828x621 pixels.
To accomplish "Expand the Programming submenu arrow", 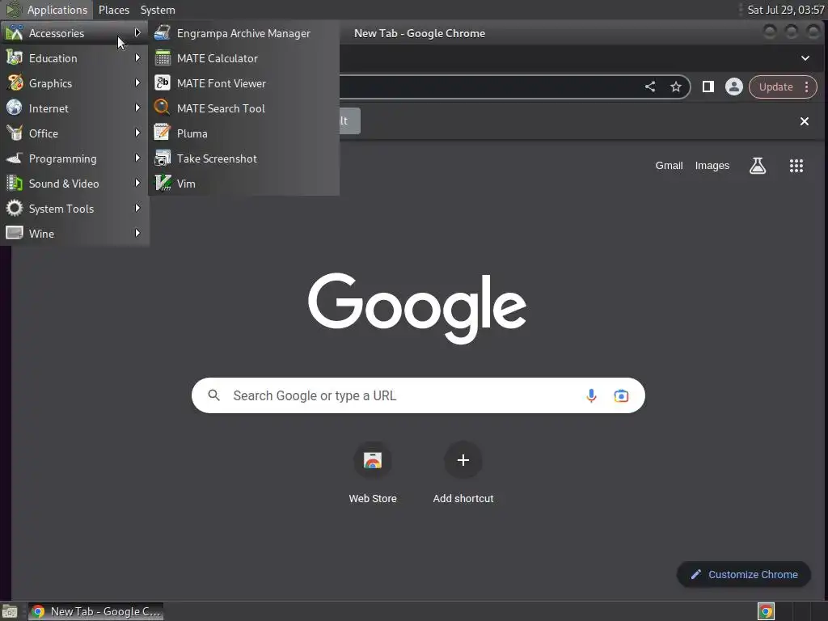I will (x=137, y=158).
